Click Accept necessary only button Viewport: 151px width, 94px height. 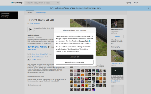[x=75, y=62]
